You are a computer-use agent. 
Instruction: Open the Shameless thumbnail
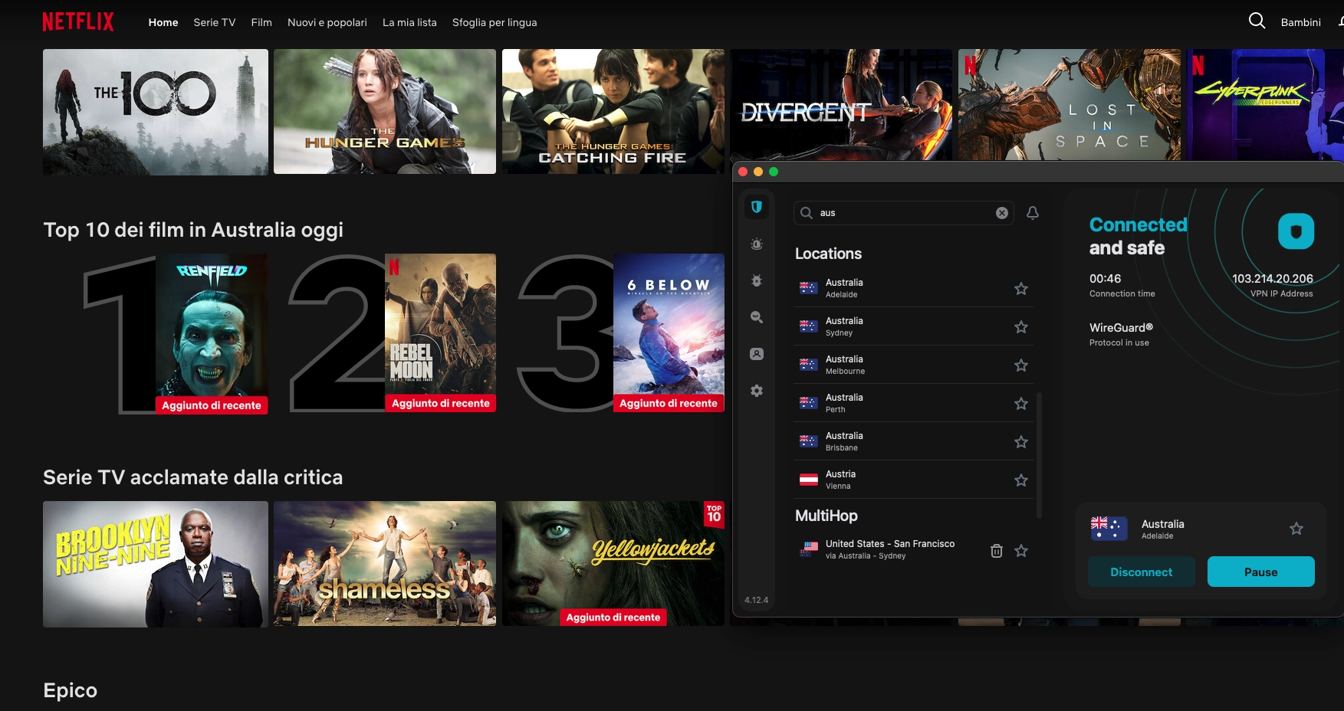[385, 564]
